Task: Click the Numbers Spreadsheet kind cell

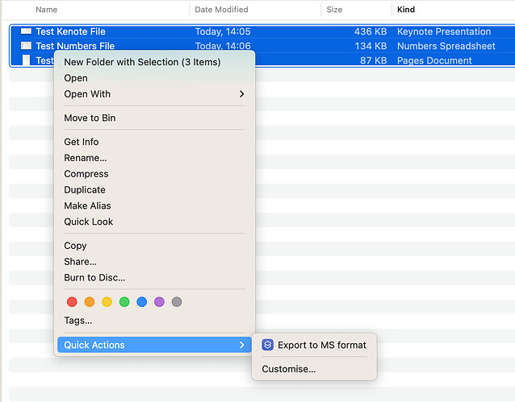Action: tap(446, 46)
